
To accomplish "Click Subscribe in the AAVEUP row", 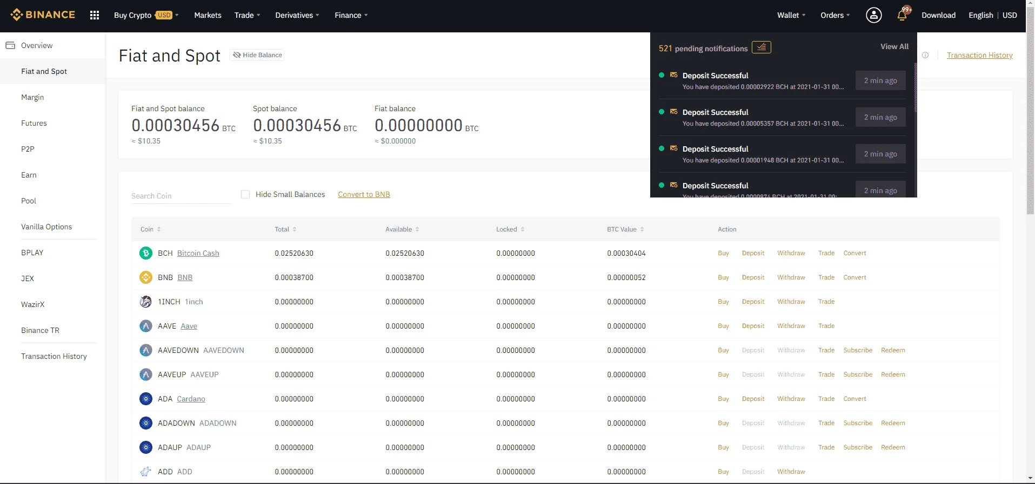I will (858, 374).
